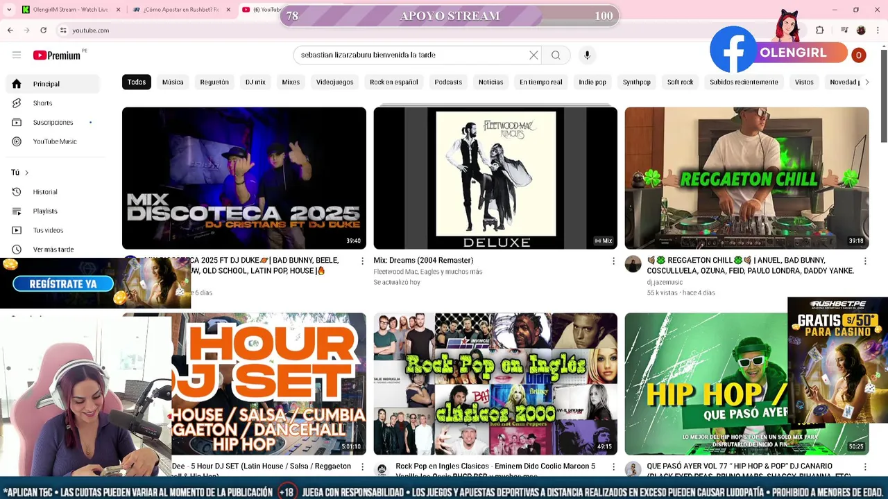Open the browser profile avatar
This screenshot has width=888, height=499.
(x=861, y=30)
